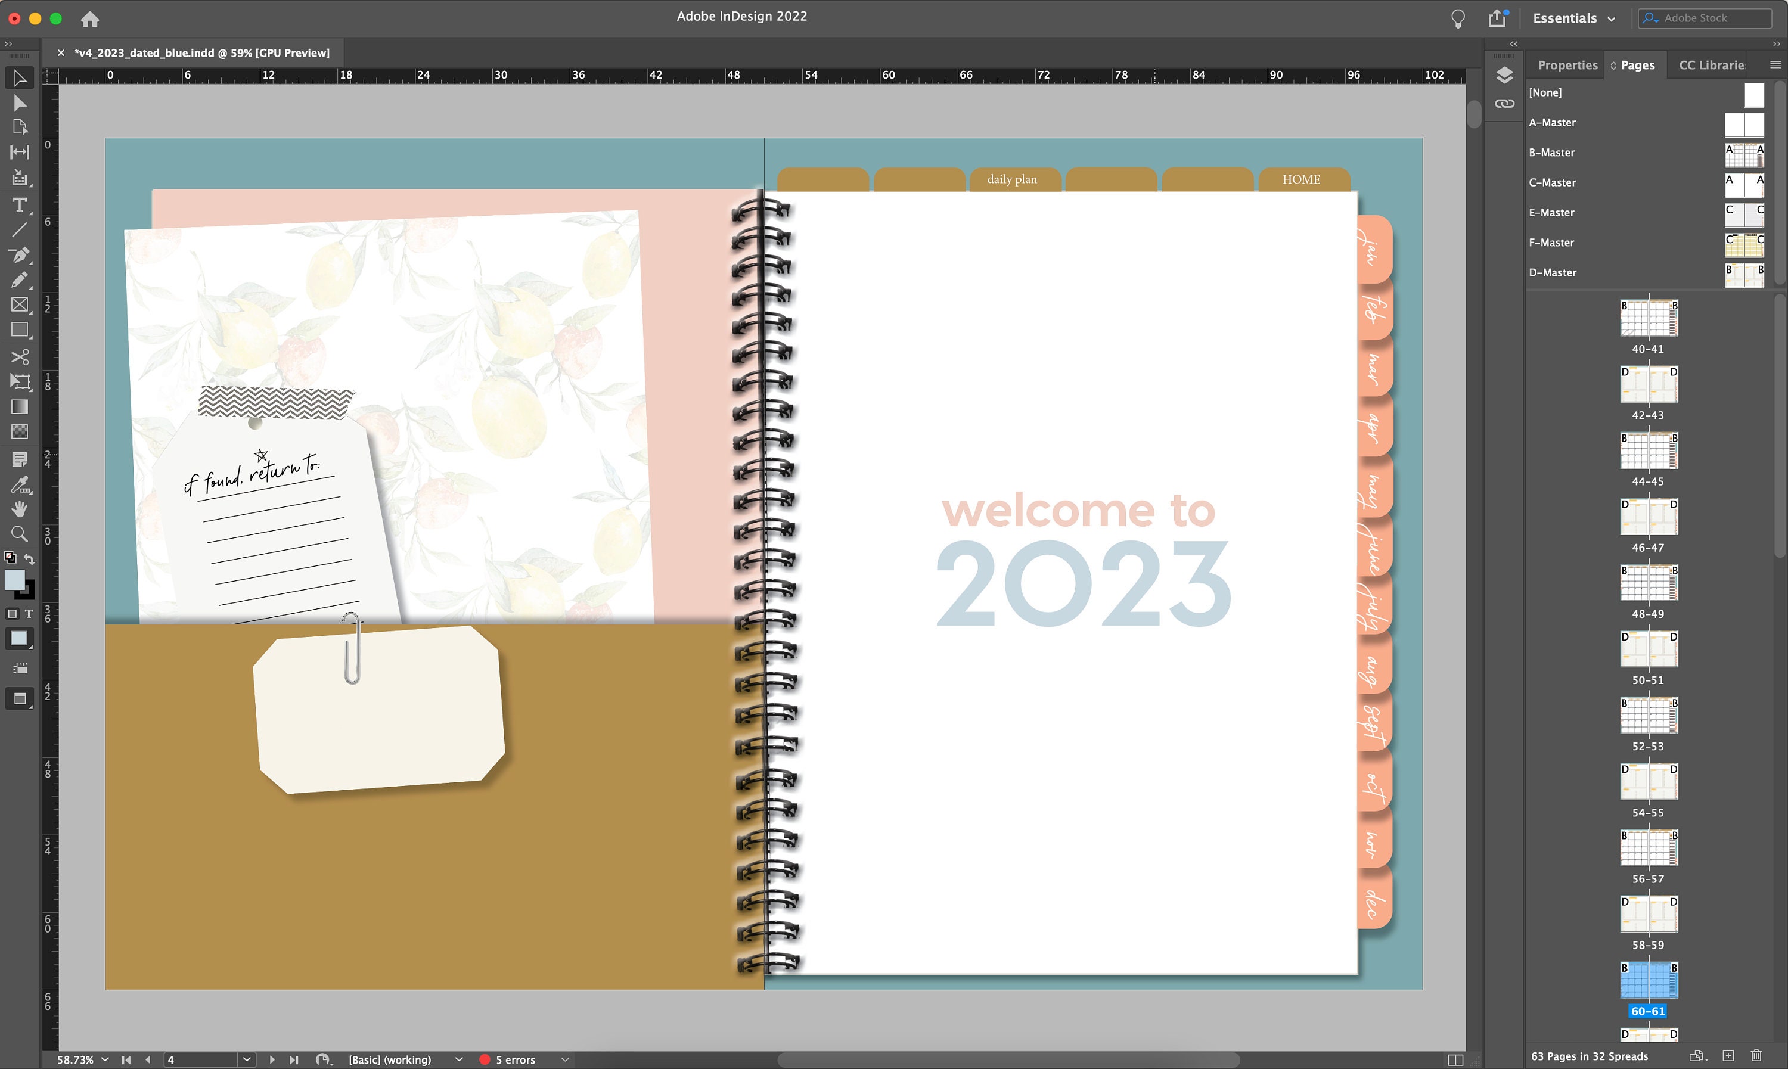The image size is (1788, 1069).
Task: Go to first page button
Action: click(x=126, y=1059)
